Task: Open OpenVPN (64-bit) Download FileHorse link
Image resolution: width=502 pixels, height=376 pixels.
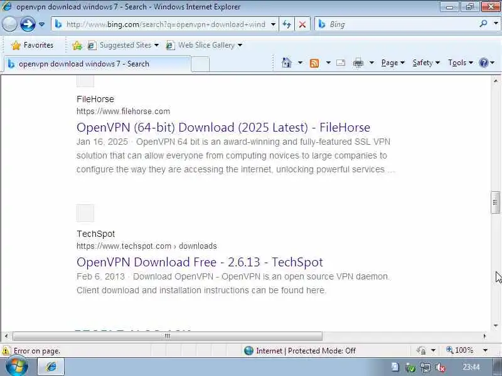Action: pos(223,127)
